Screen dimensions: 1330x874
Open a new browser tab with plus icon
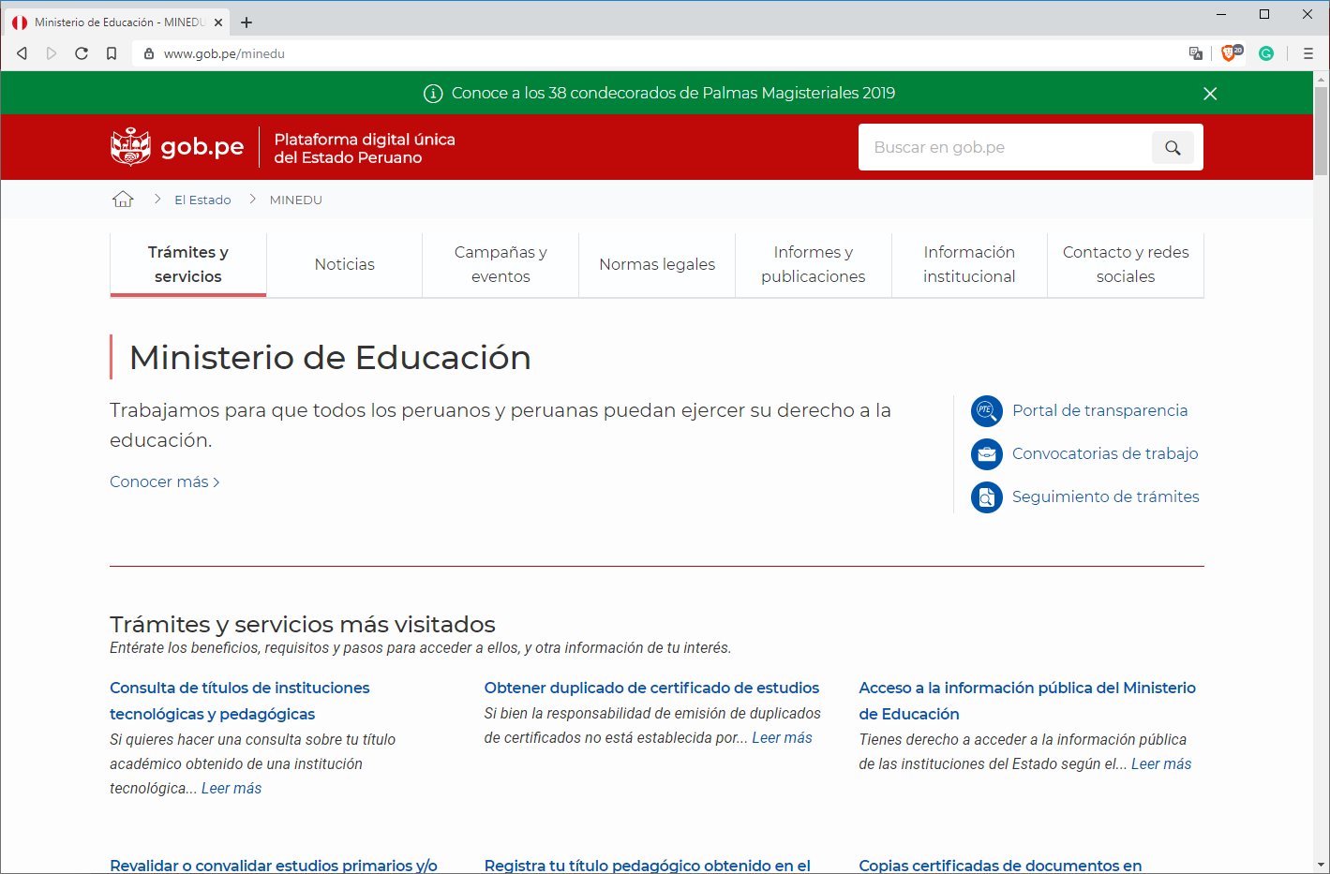click(x=247, y=22)
